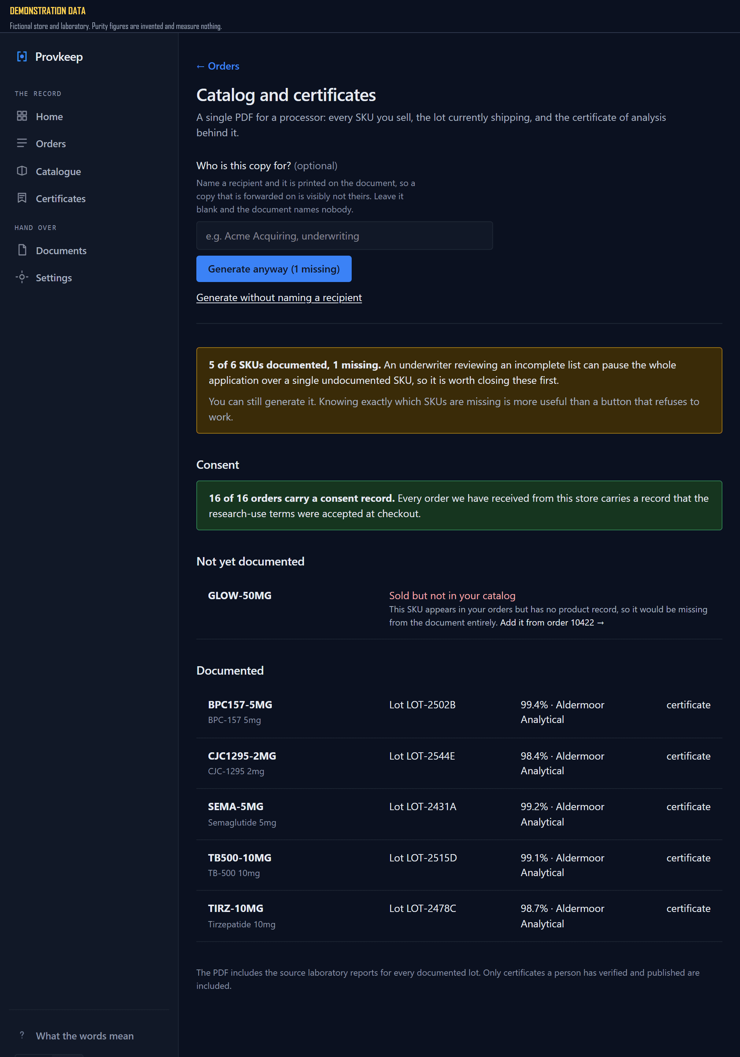Click the DEMONSTRATION DATA banner label
This screenshot has height=1057, width=740.
(x=47, y=11)
